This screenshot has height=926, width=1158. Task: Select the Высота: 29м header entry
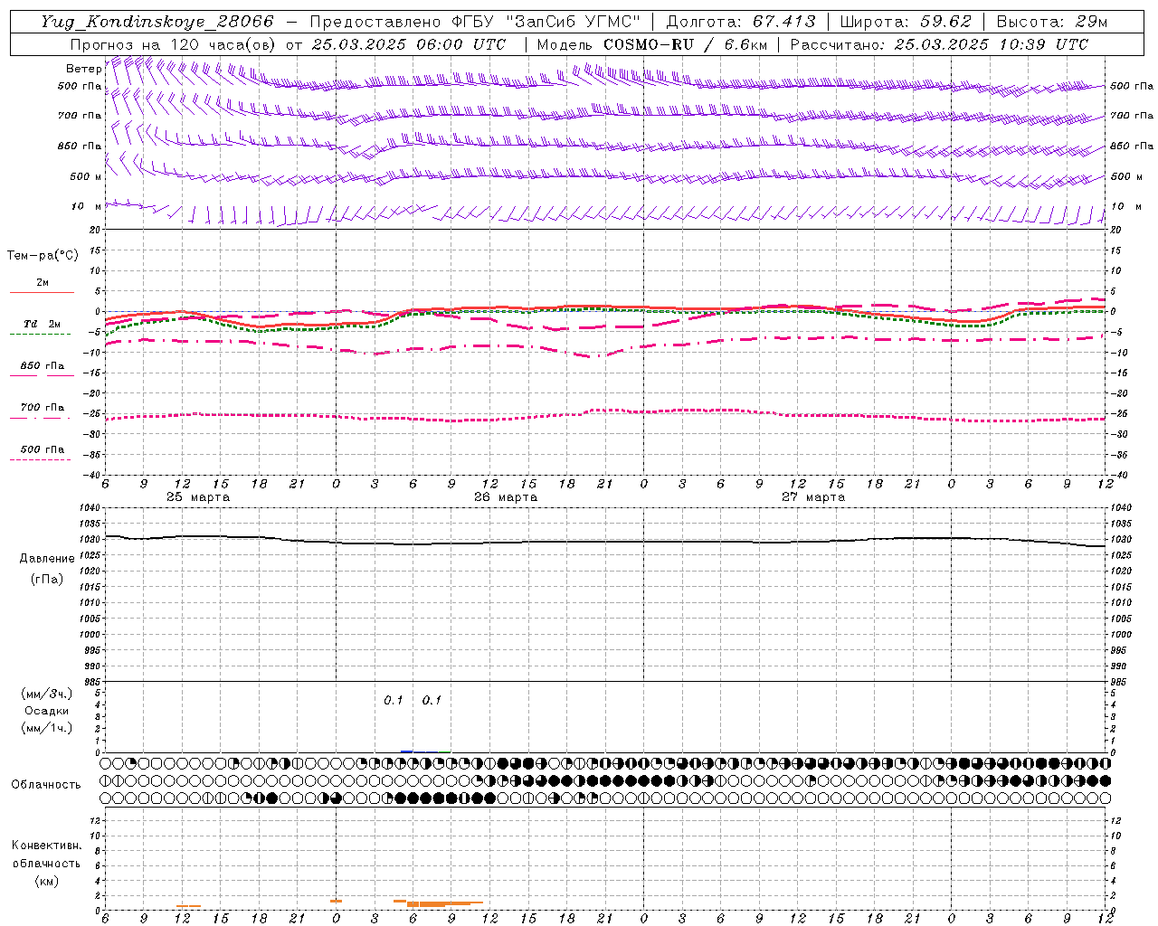tap(1051, 22)
